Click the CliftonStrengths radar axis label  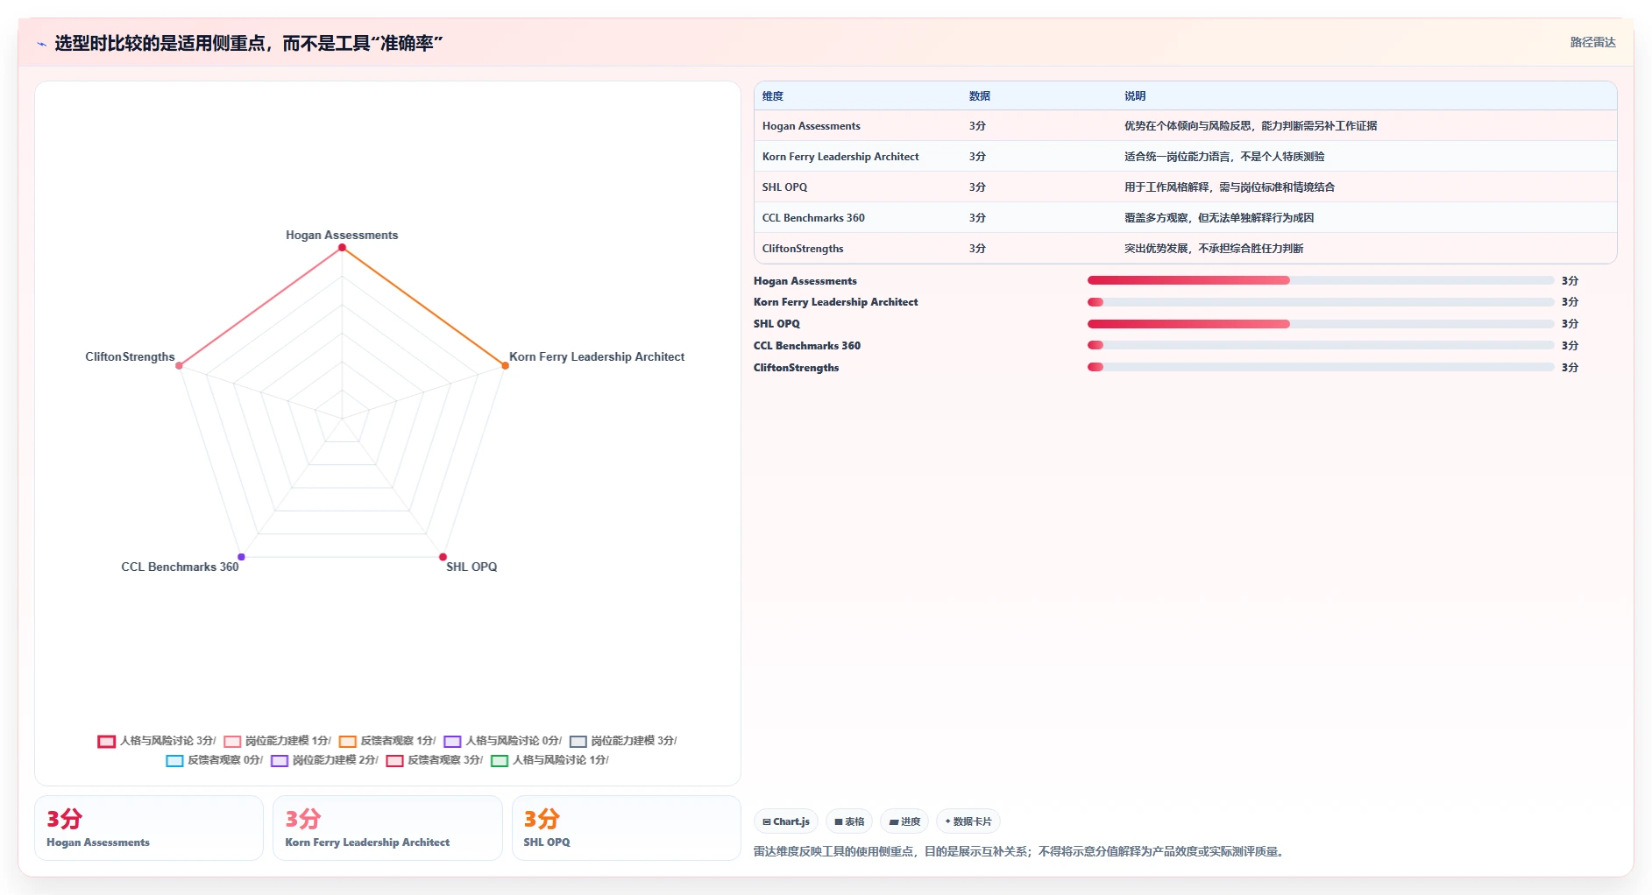(130, 356)
